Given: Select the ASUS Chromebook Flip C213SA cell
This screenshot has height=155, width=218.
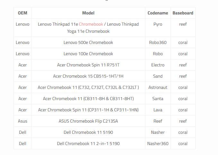Looking at the screenshot, I should click(88, 121).
